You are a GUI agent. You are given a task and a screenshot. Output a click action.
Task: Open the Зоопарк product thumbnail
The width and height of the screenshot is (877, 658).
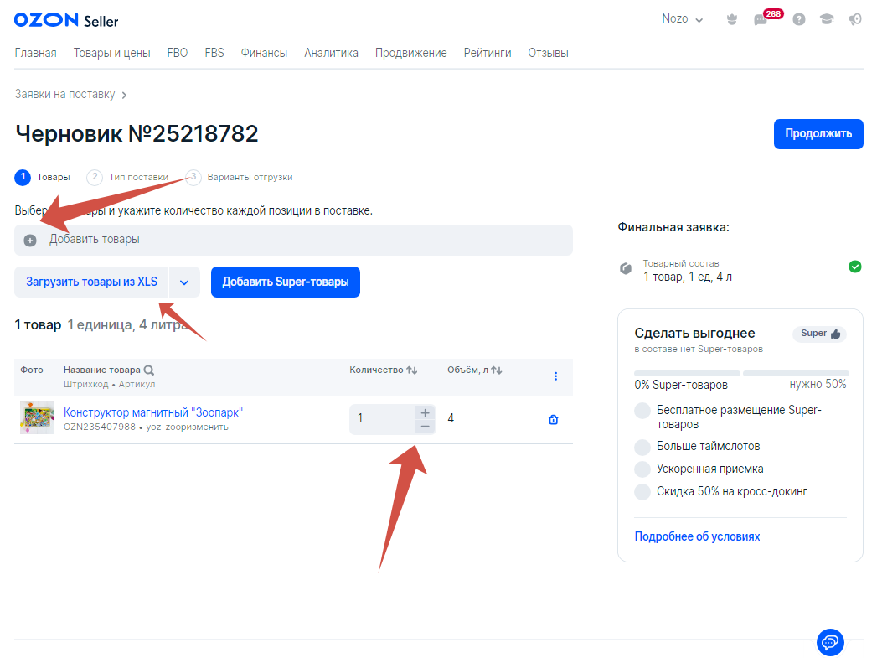pyautogui.click(x=37, y=417)
